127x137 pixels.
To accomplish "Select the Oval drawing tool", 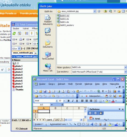I will coord(83,124).
